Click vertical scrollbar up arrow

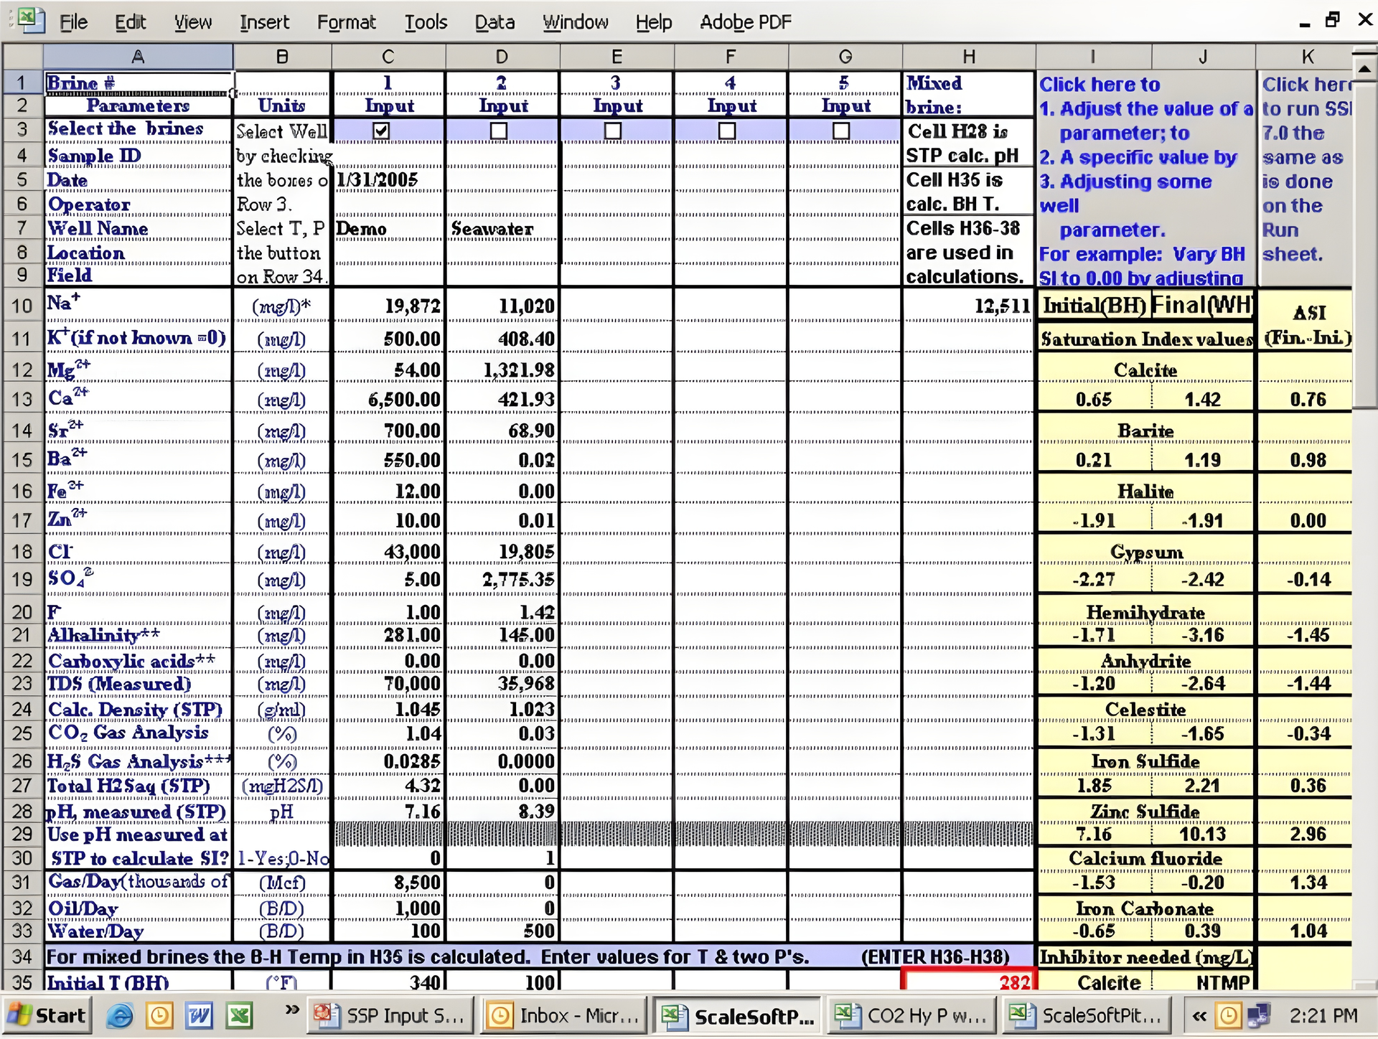1364,69
